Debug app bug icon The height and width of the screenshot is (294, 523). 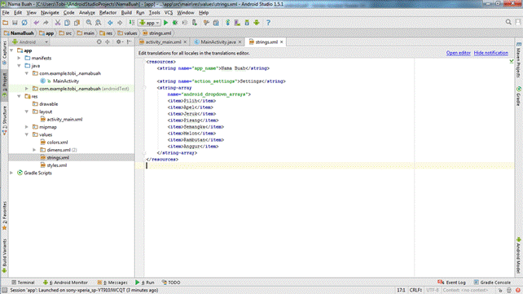click(x=175, y=23)
